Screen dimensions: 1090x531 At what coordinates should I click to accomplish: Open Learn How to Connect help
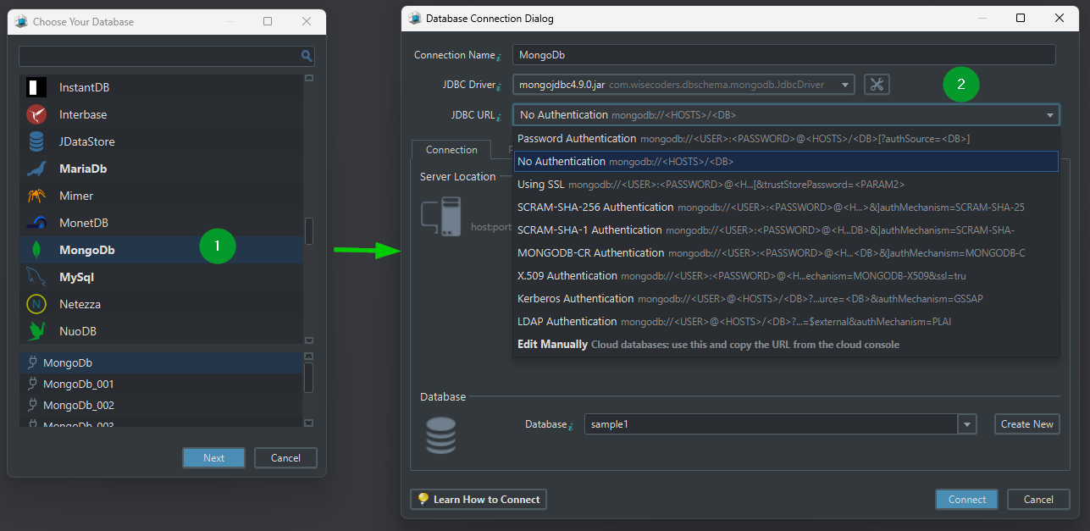click(479, 500)
